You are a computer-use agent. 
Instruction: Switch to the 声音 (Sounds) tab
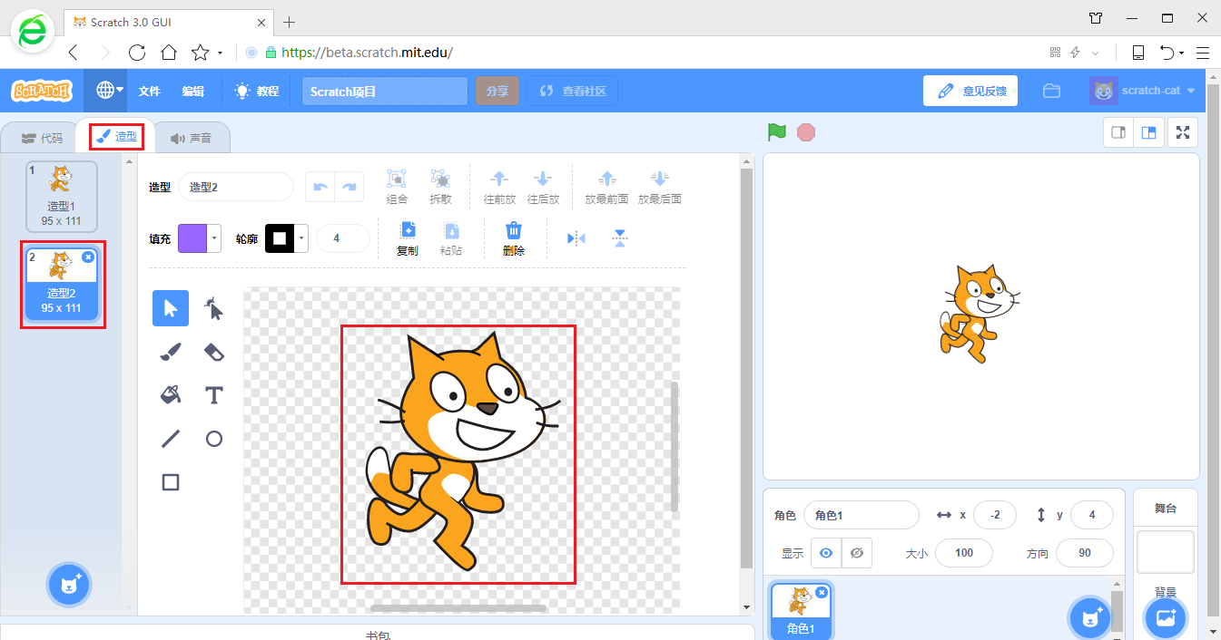[191, 139]
